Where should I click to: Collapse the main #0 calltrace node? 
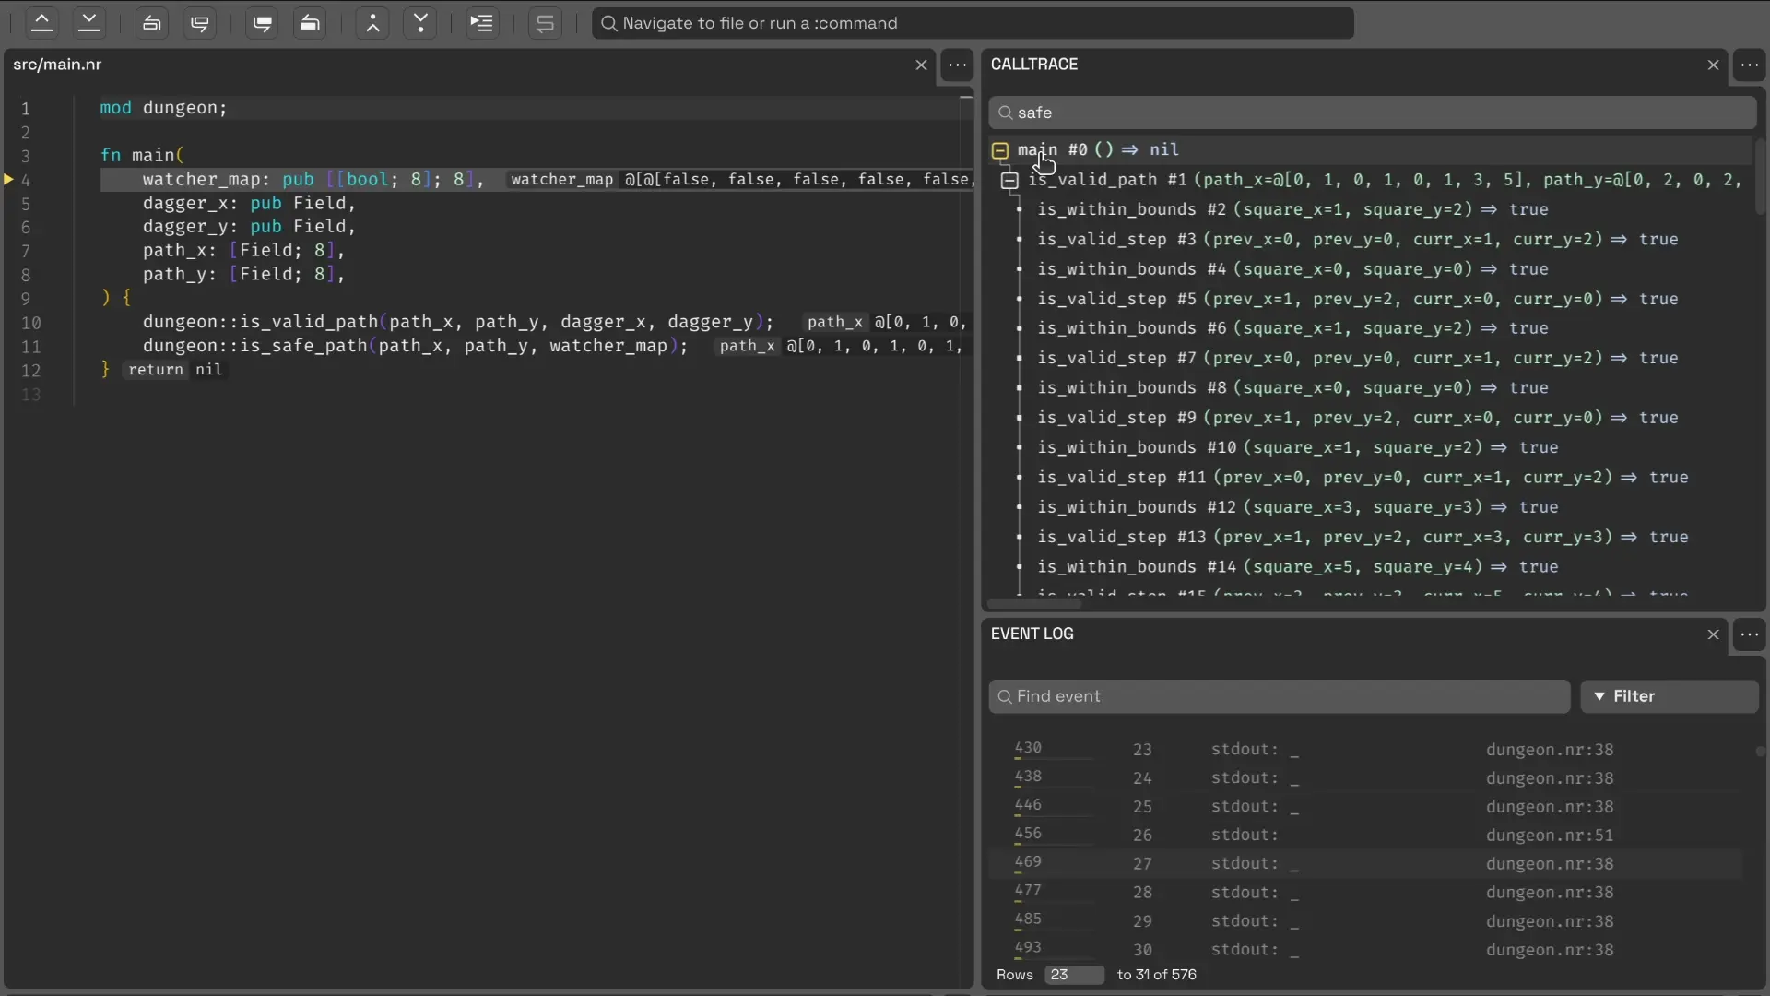point(1000,150)
